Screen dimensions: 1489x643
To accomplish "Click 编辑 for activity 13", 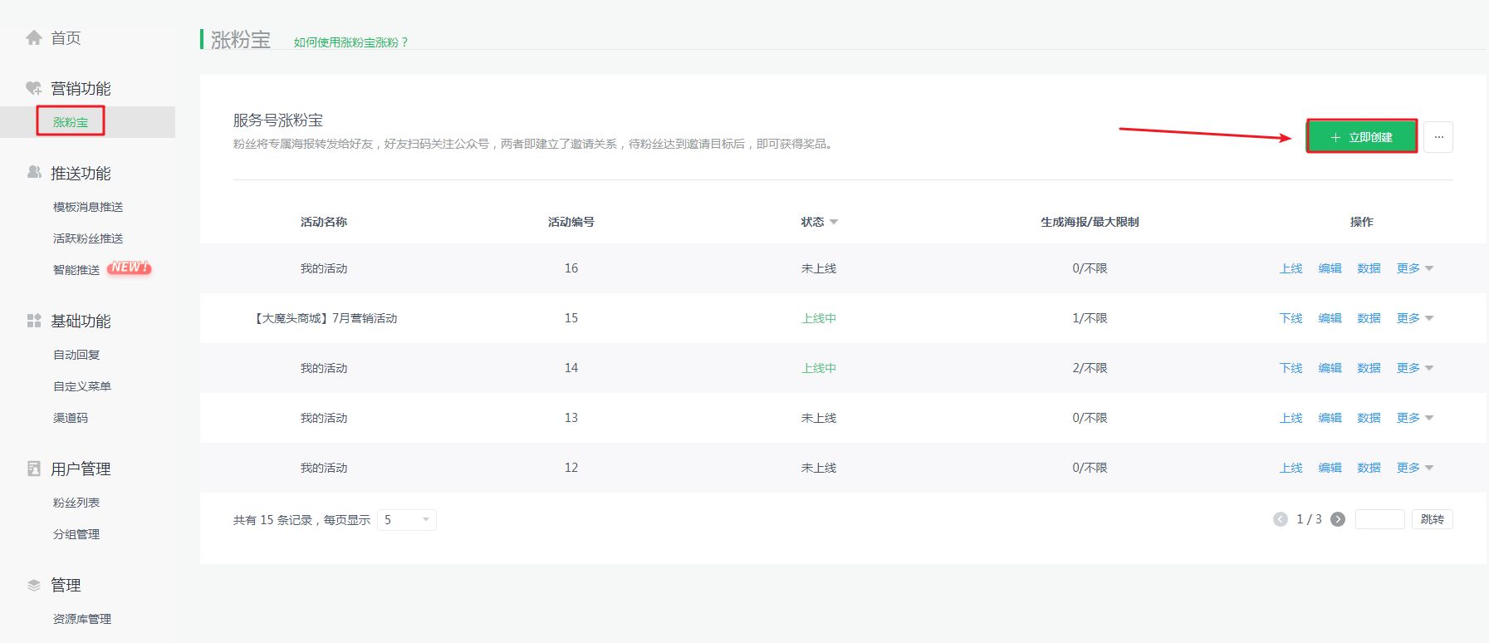I will [1330, 418].
